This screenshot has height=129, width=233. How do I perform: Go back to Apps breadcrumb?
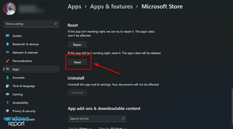pyautogui.click(x=75, y=7)
